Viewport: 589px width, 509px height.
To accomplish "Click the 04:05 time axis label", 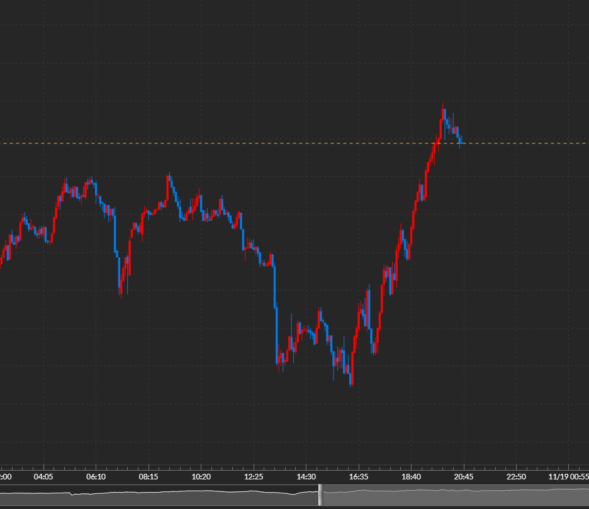I will 43,477.
